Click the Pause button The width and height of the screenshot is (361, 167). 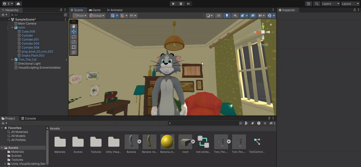click(181, 4)
